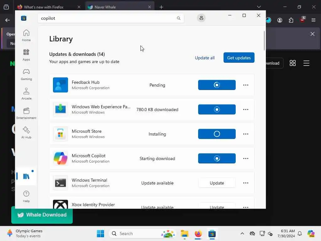321x241 pixels.
Task: Open AI Hub in sidebar
Action: tap(26, 133)
